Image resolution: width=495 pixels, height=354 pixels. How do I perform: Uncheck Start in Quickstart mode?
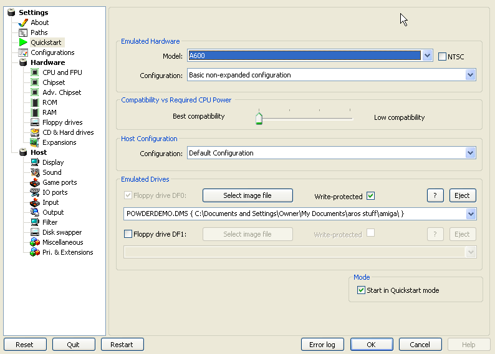point(361,290)
